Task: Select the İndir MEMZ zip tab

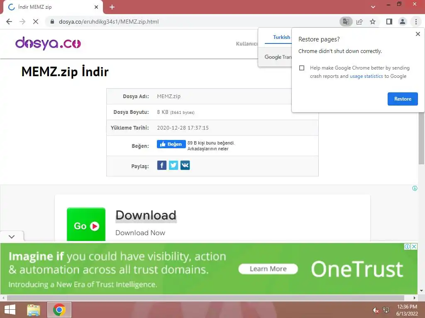Action: [53, 7]
